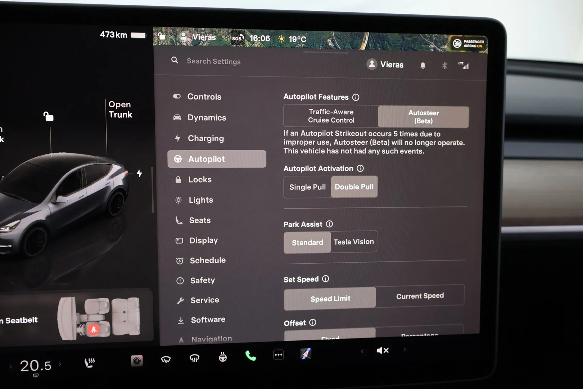Show info for Autopilot Features
Screen dimensions: 583x389
click(356, 97)
